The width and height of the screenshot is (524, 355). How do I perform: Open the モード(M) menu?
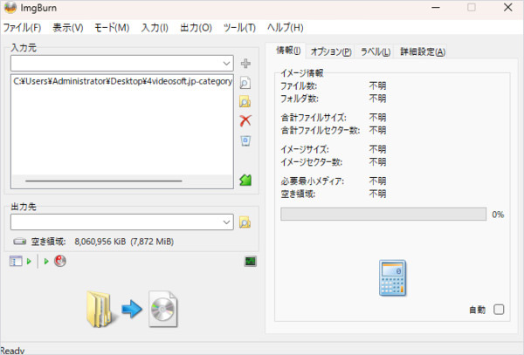coord(112,27)
